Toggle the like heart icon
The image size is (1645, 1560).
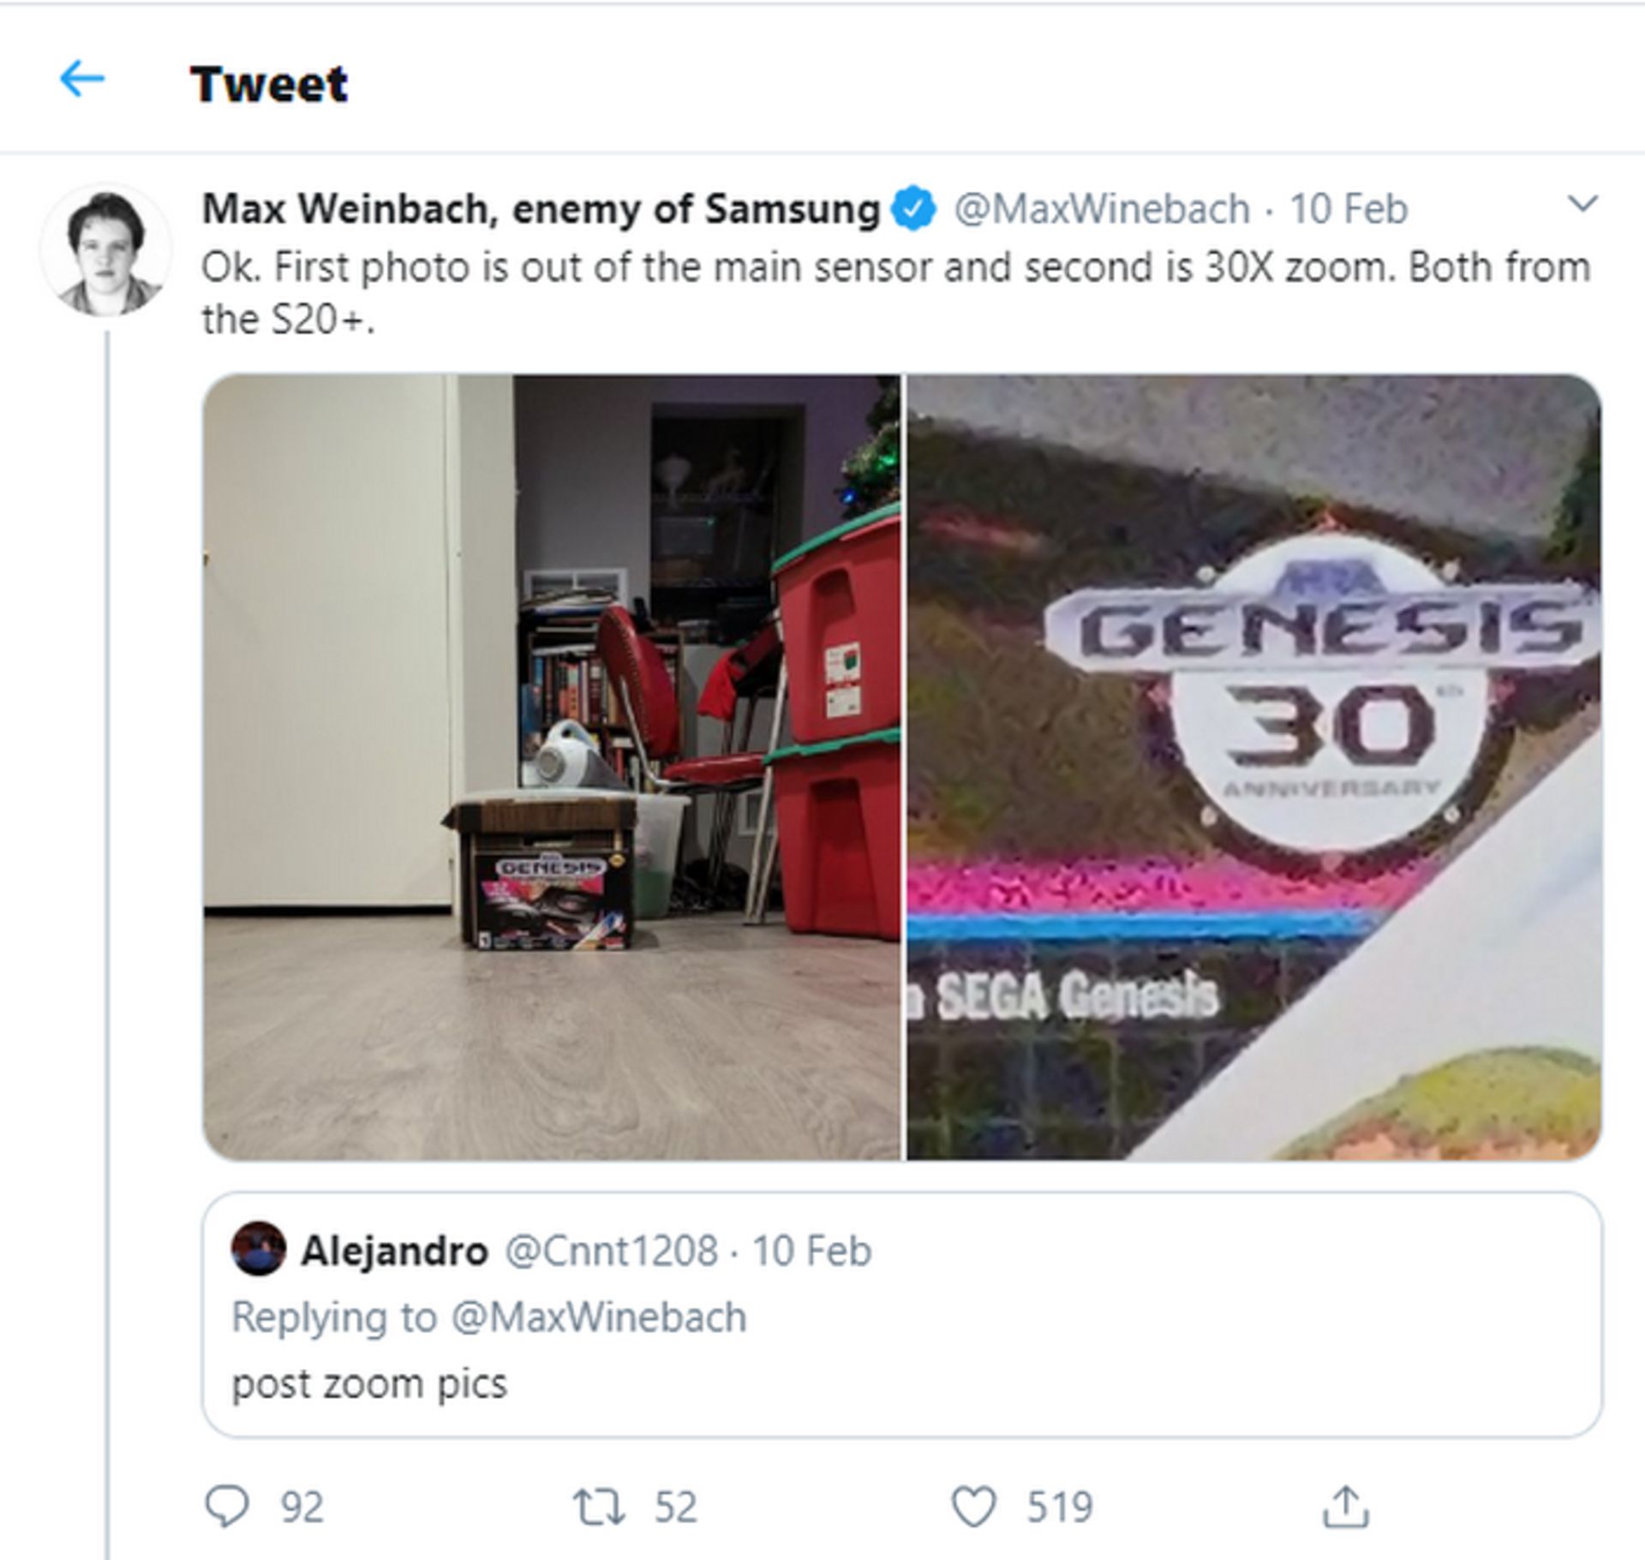pyautogui.click(x=973, y=1507)
